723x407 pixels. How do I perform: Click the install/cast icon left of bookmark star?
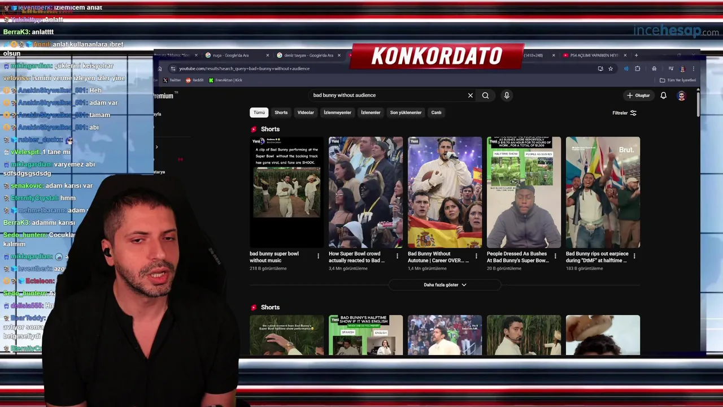[x=600, y=69]
